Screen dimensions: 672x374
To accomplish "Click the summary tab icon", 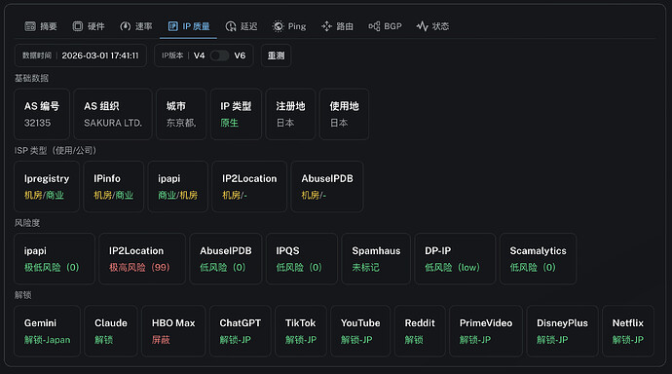I will point(30,26).
